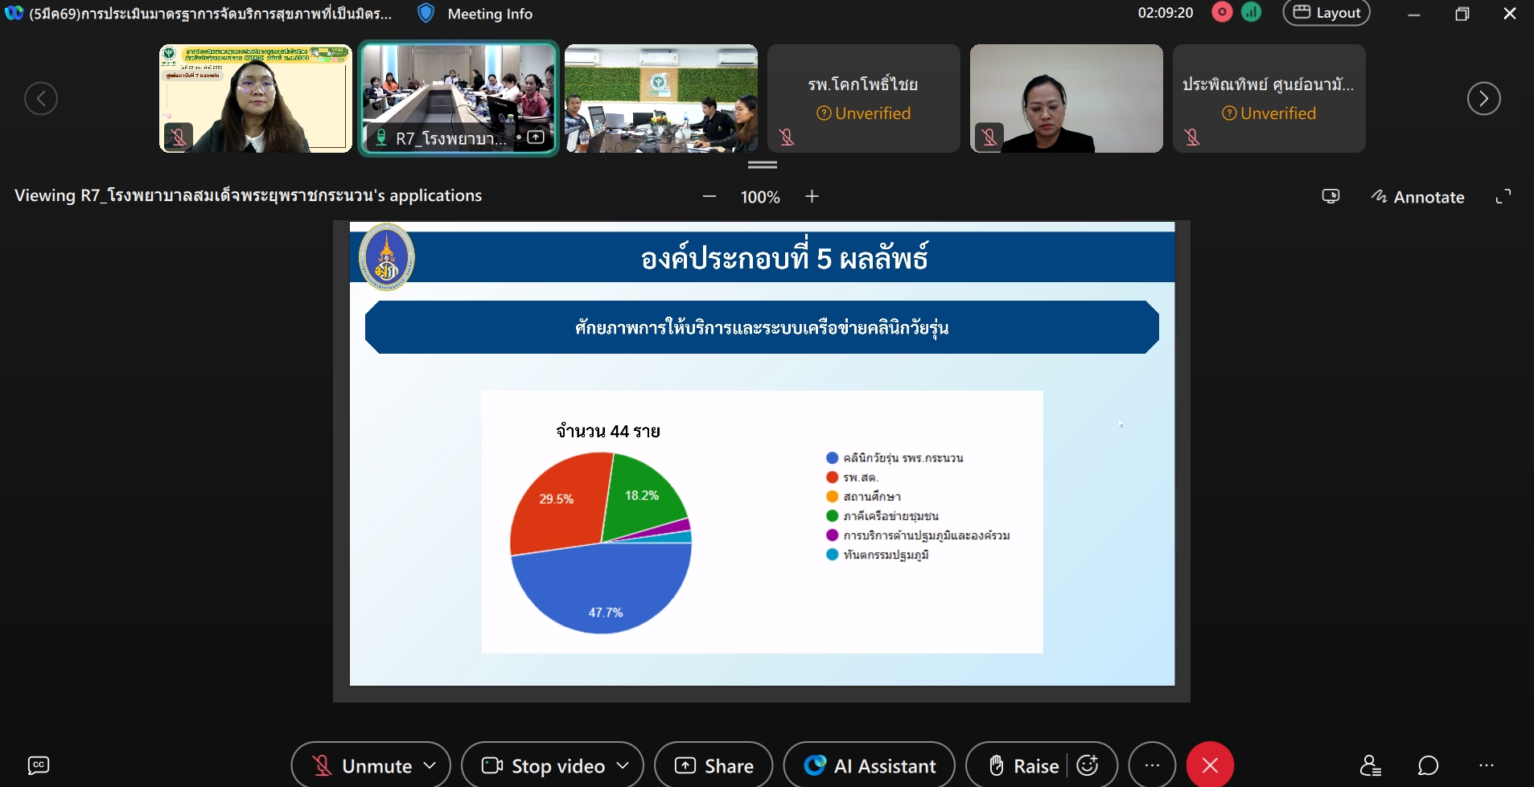Viewport: 1534px width, 787px height.
Task: Open the chat bubble icon
Action: (x=1429, y=765)
